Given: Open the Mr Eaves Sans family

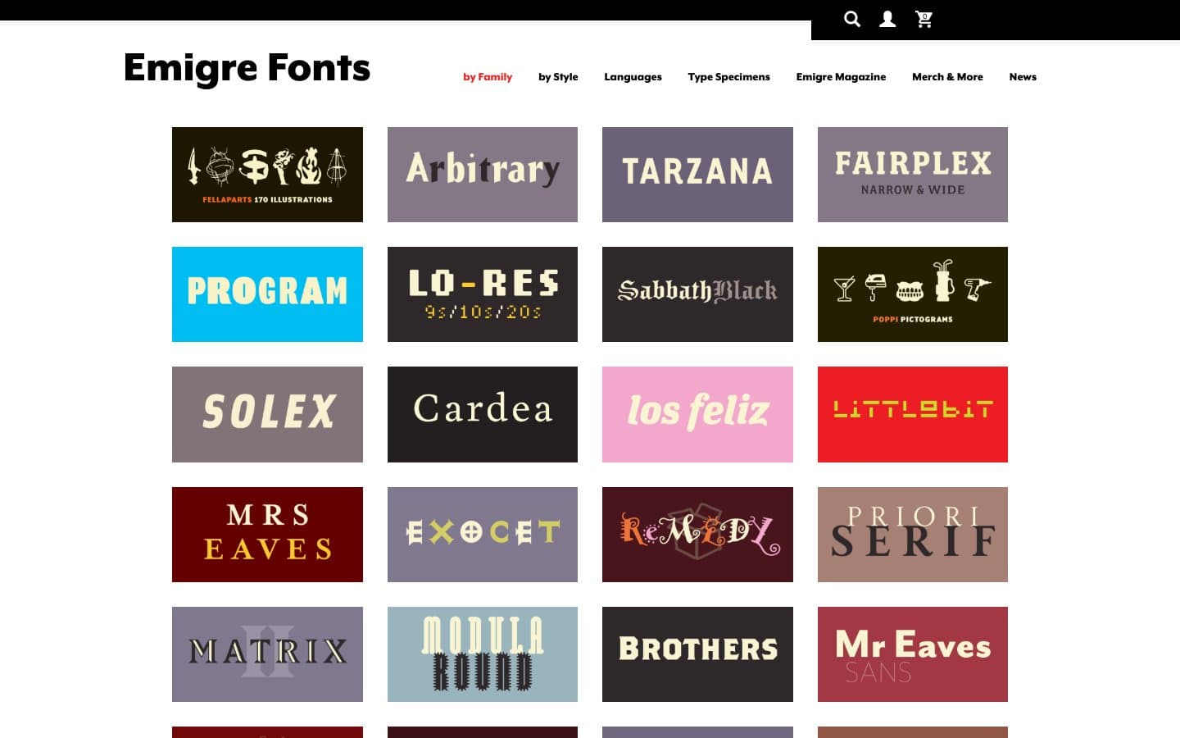Looking at the screenshot, I should tap(912, 654).
